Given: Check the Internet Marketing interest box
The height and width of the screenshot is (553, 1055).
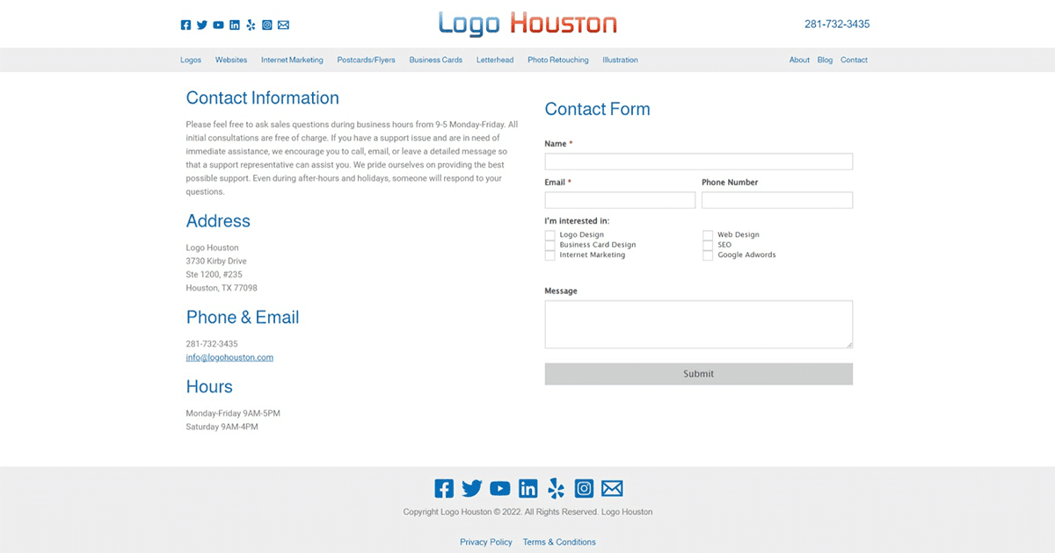Looking at the screenshot, I should click(x=550, y=255).
